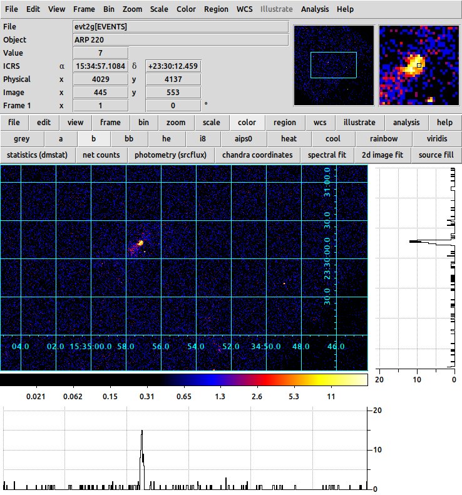Click the 'illustrate' buttonbar item

[359, 123]
